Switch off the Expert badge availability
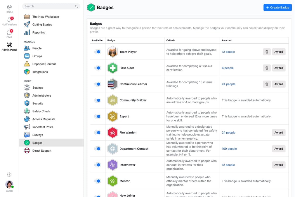This screenshot has height=197, width=295. (98, 116)
